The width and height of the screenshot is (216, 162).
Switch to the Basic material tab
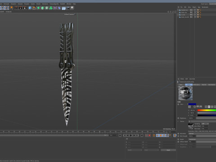(x=181, y=85)
